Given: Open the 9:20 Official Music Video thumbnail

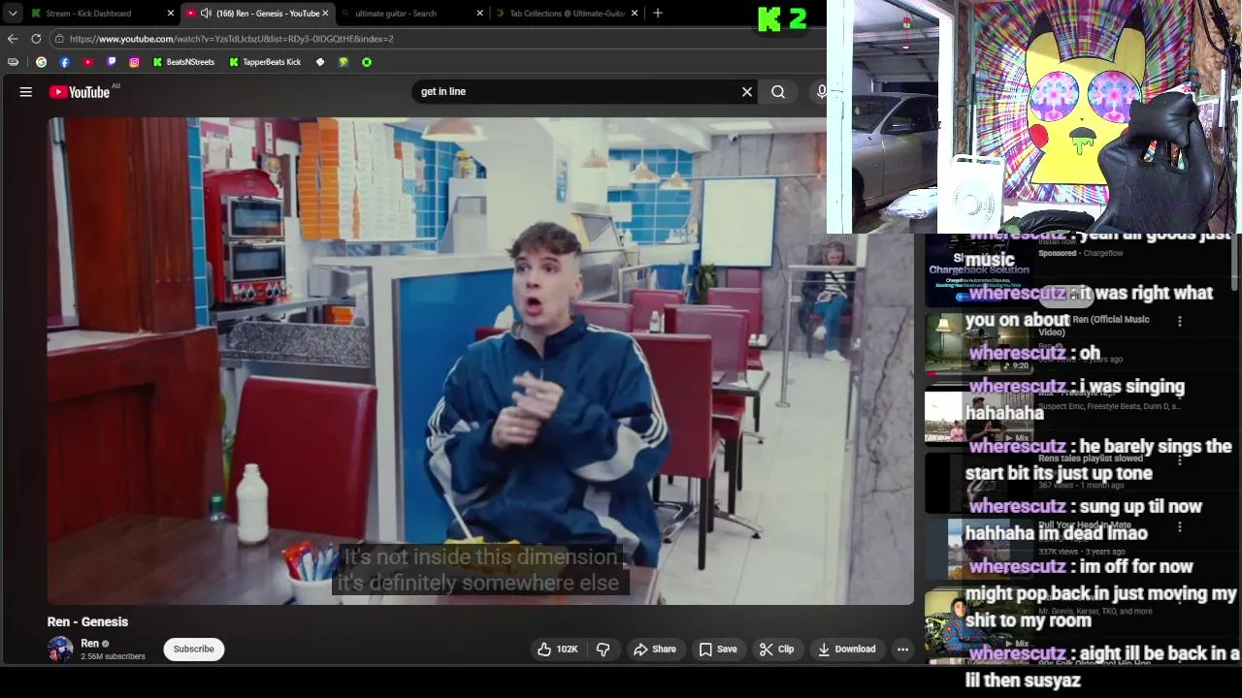Looking at the screenshot, I should pos(978,344).
